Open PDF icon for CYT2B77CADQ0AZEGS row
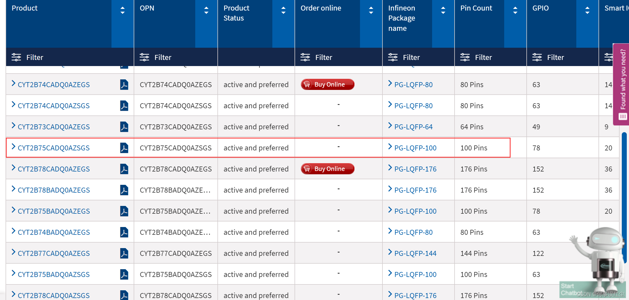 124,253
